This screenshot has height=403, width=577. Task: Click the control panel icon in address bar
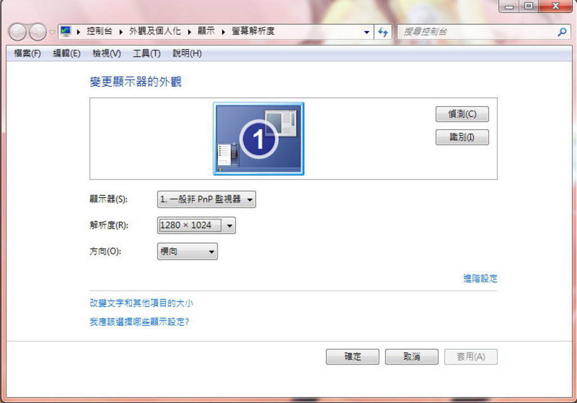click(65, 32)
